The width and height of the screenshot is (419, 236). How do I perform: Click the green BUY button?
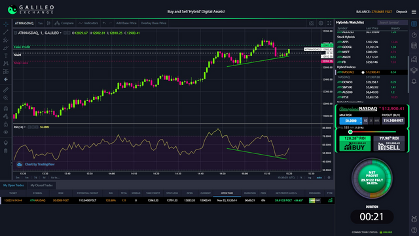(355, 144)
